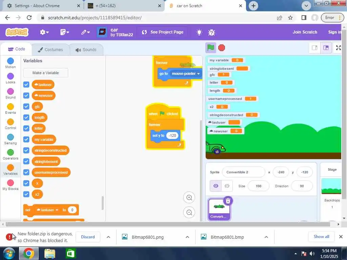Expand options for Bitmap6801.png download
The image size is (347, 260).
coord(187,237)
